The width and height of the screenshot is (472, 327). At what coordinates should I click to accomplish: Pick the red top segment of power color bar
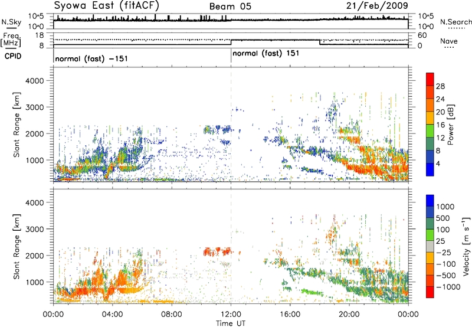point(430,80)
